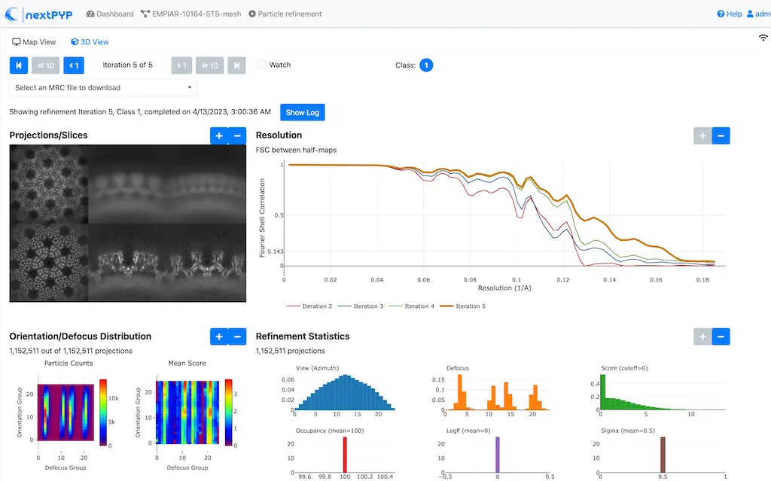Enlarge Orientation/Defocus Distribution panel with plus
Image resolution: width=771 pixels, height=481 pixels.
point(219,336)
